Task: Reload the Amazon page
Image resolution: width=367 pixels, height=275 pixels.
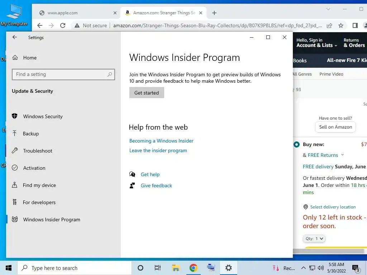Action: 63,25
